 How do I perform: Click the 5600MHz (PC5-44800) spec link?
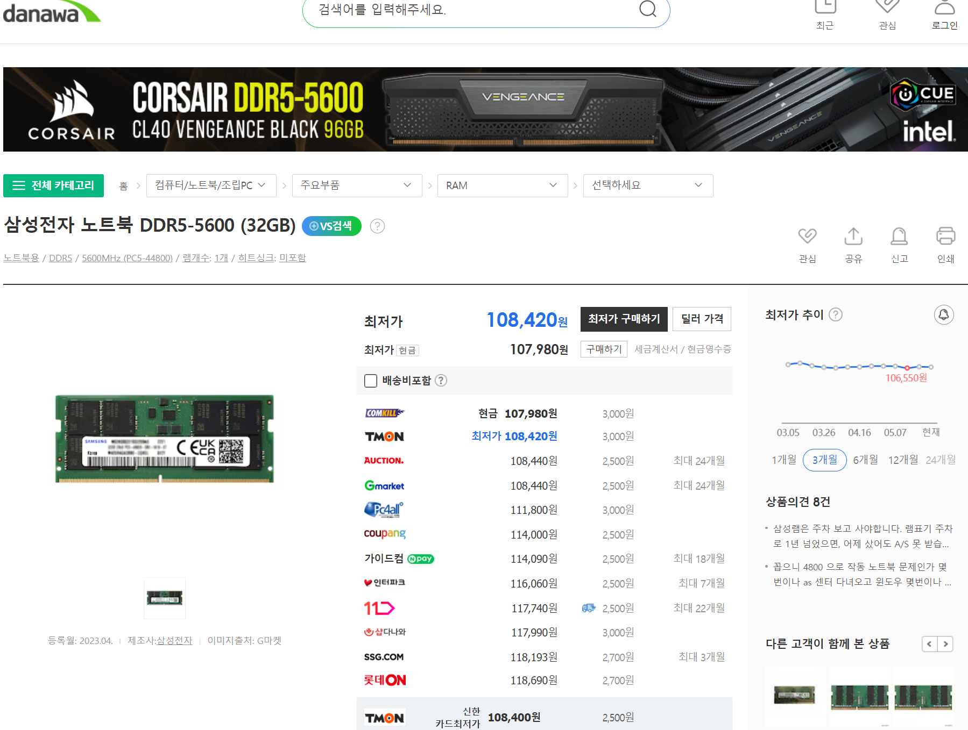[127, 258]
